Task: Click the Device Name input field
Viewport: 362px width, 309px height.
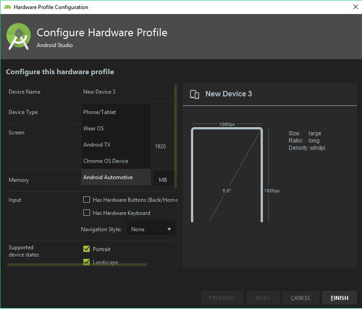Action: coord(128,92)
